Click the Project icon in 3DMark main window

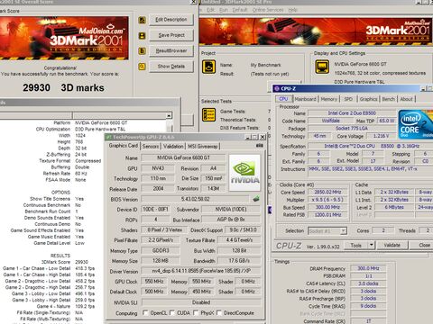pyautogui.click(x=208, y=67)
